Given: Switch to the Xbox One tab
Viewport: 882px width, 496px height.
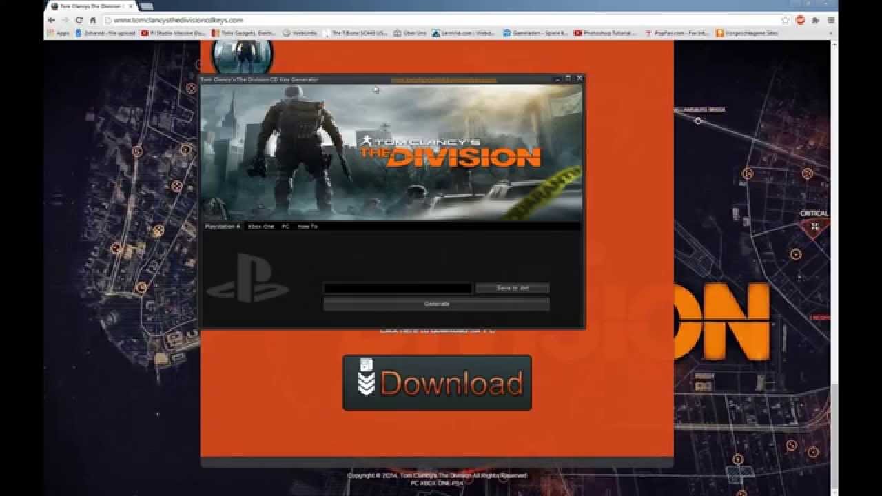Looking at the screenshot, I should (x=261, y=226).
